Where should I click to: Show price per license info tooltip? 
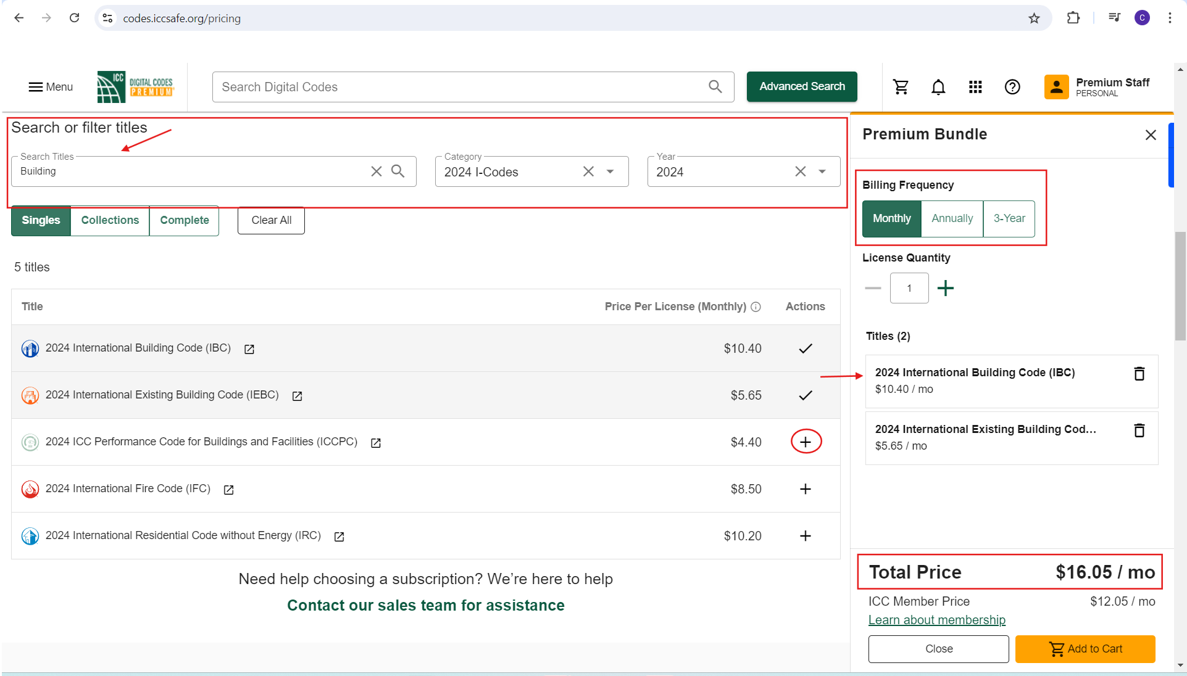coord(756,307)
